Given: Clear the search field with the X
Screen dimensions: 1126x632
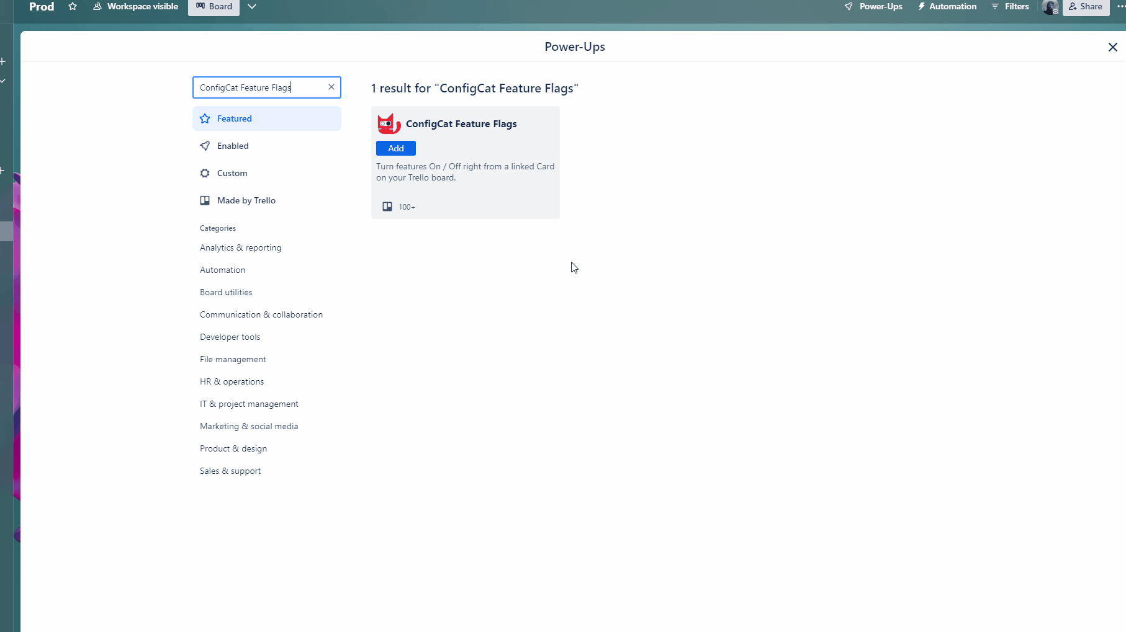Looking at the screenshot, I should pos(331,87).
